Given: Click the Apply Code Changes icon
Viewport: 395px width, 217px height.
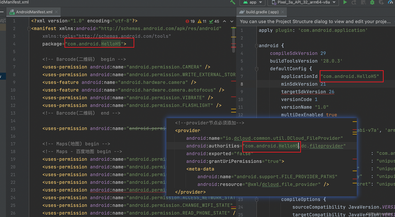Looking at the screenshot, I should tap(363, 2).
